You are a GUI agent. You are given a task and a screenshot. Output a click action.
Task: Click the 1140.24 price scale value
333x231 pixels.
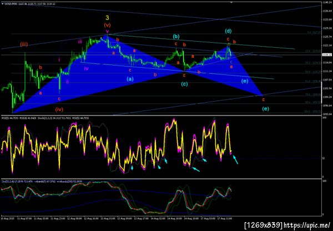tap(327, 3)
